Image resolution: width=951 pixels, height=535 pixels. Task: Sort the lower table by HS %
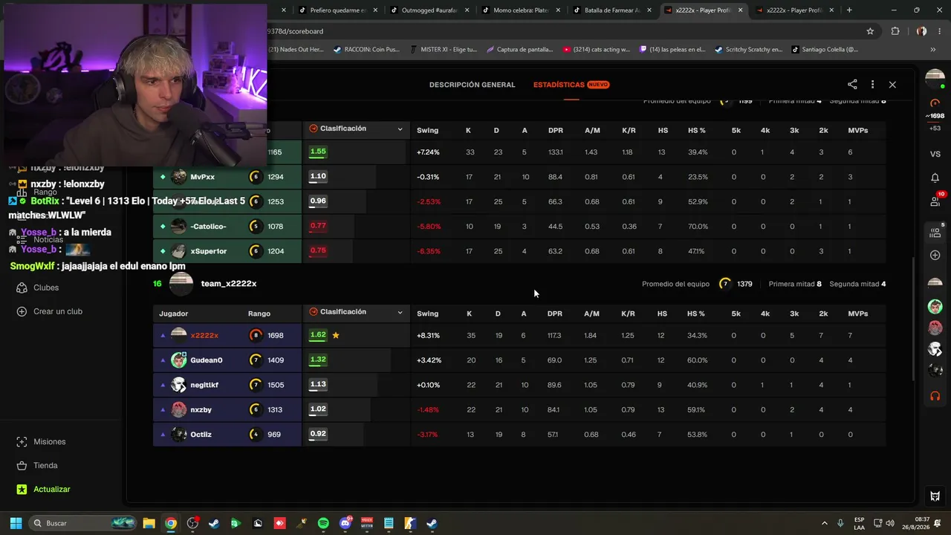click(x=696, y=314)
